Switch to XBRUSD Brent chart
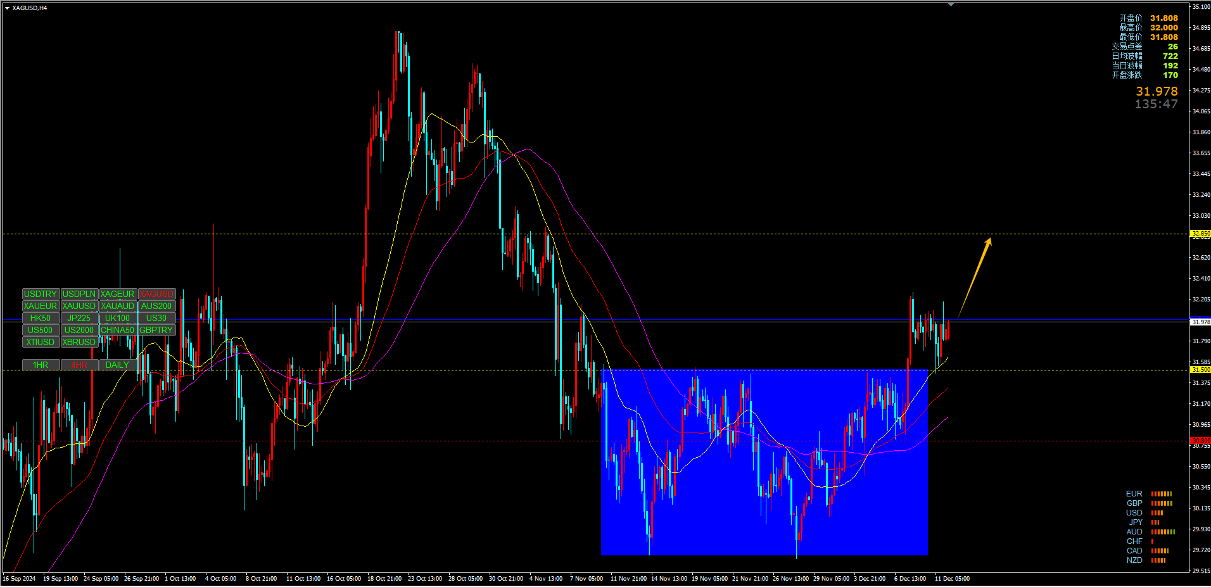 pyautogui.click(x=79, y=342)
